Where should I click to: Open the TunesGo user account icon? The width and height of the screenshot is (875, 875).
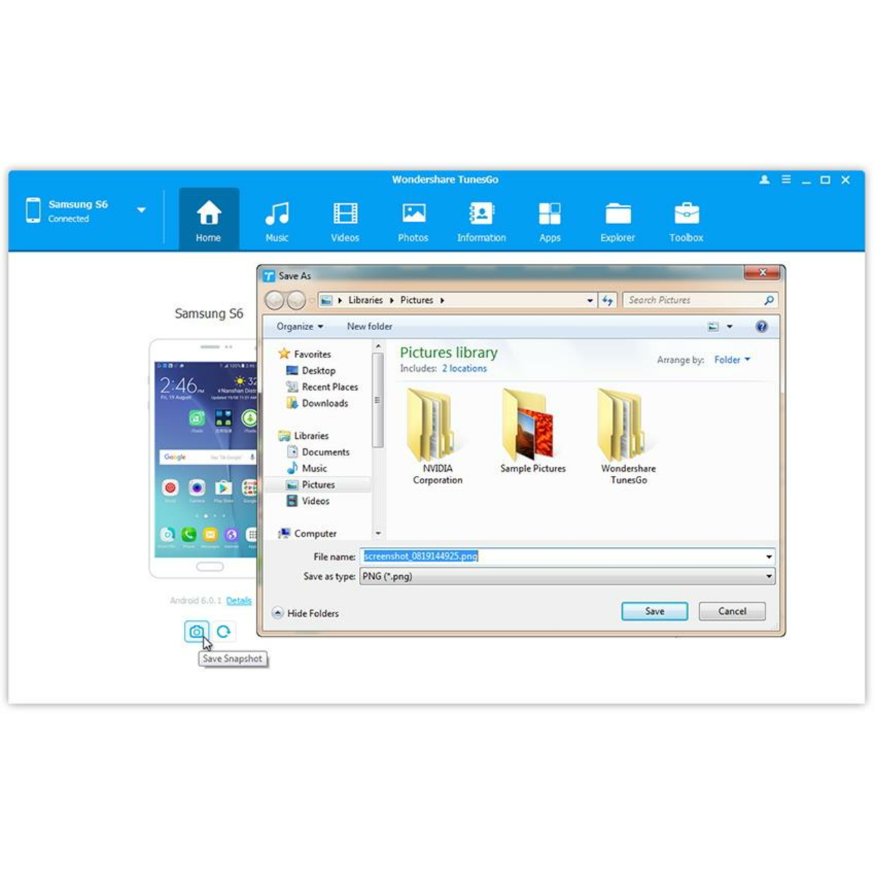click(x=764, y=180)
